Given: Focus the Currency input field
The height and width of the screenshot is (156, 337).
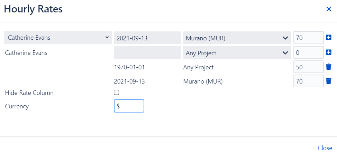Looking at the screenshot, I should point(129,106).
